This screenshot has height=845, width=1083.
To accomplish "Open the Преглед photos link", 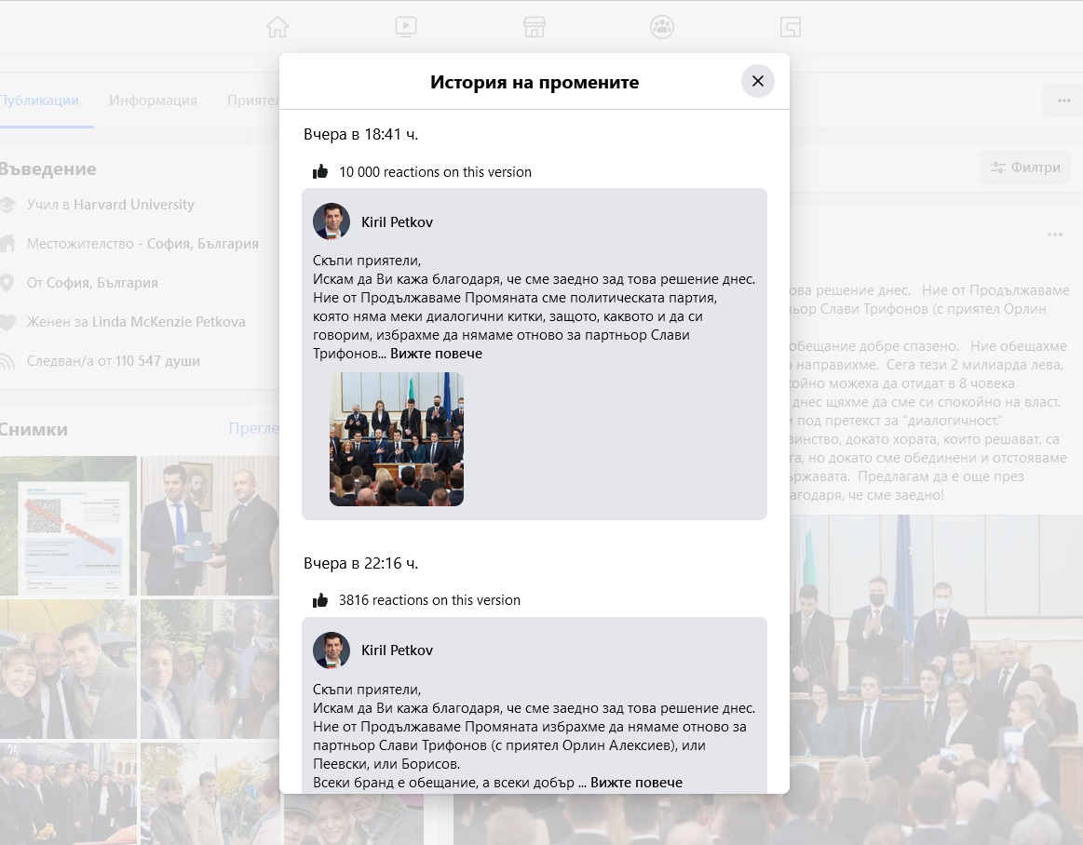I will click(254, 429).
